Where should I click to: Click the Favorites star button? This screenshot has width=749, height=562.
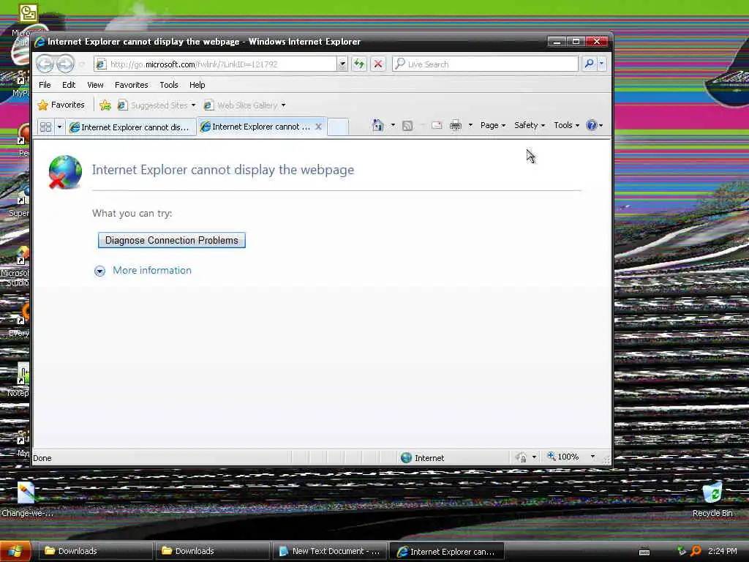[61, 105]
